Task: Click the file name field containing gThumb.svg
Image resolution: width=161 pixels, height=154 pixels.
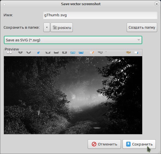Action: click(100, 15)
